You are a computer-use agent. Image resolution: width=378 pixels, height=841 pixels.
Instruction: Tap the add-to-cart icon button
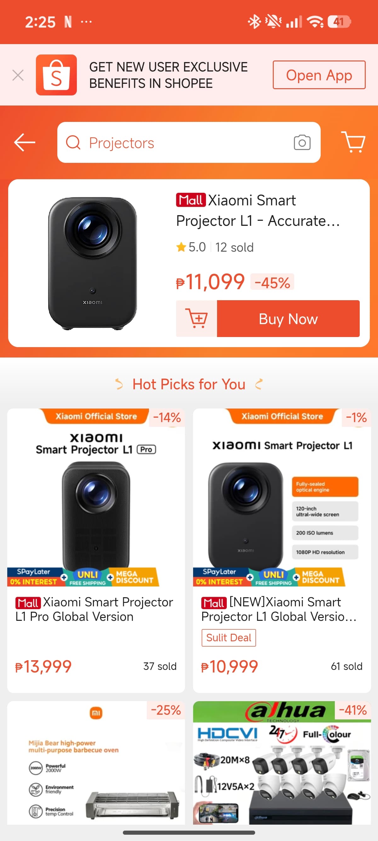pos(197,318)
